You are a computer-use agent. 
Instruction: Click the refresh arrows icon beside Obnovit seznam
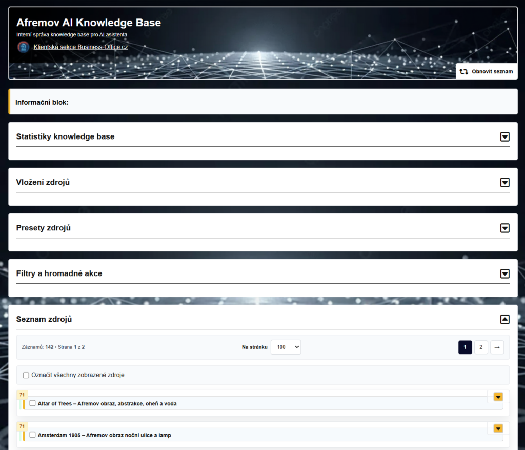(463, 72)
